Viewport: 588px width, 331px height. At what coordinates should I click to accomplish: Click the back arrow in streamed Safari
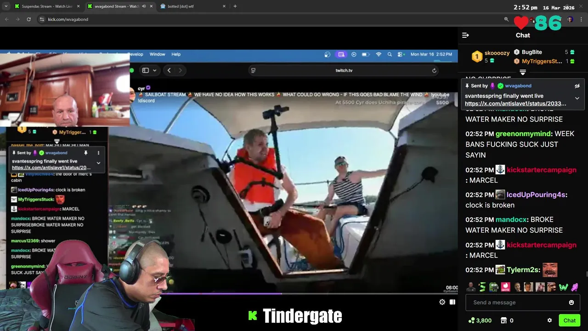coord(169,70)
